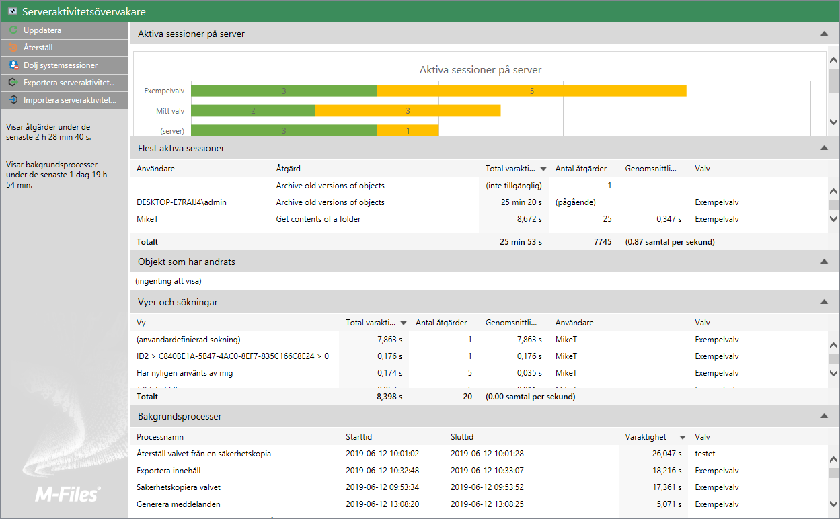
Task: Click background processes scroll up arrow
Action: tap(833, 460)
